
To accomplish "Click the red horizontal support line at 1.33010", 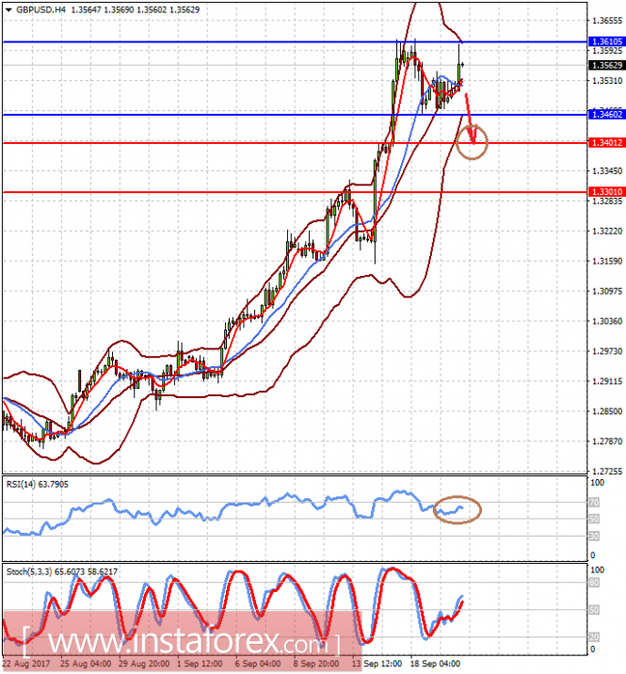I will (295, 192).
